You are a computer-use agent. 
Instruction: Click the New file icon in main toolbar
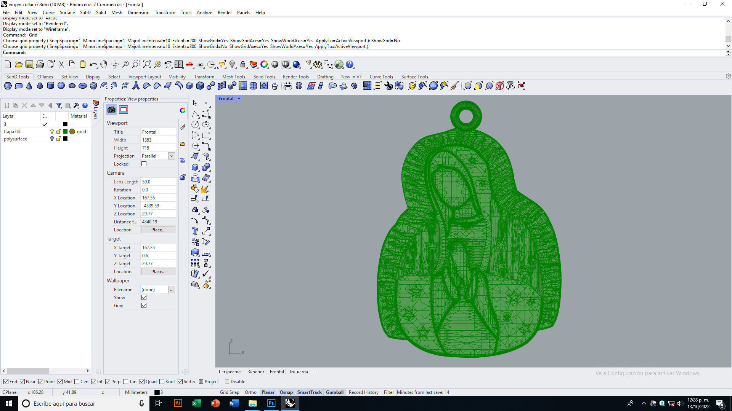click(8, 64)
